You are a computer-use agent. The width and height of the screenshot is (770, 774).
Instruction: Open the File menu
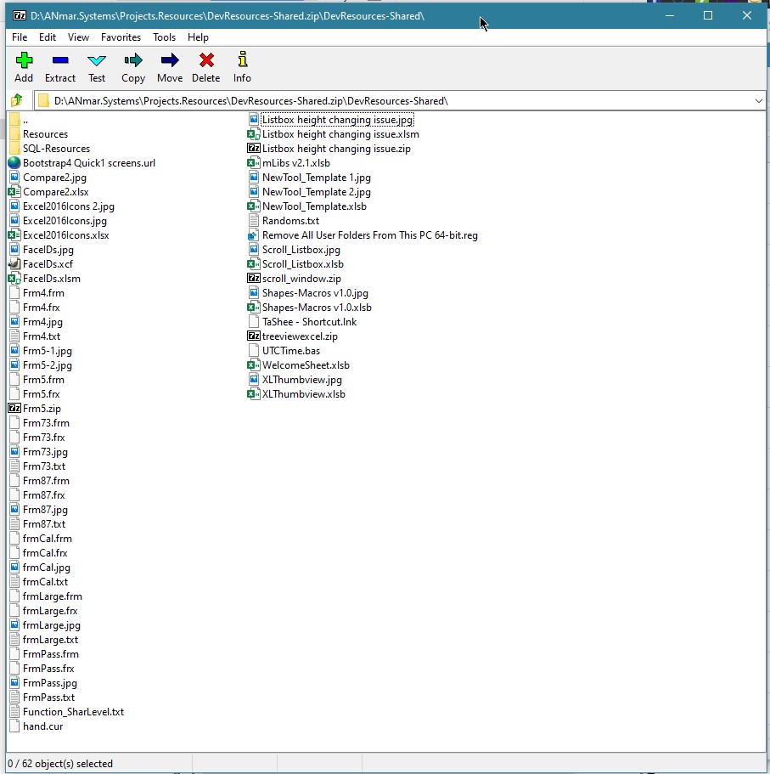pyautogui.click(x=20, y=37)
